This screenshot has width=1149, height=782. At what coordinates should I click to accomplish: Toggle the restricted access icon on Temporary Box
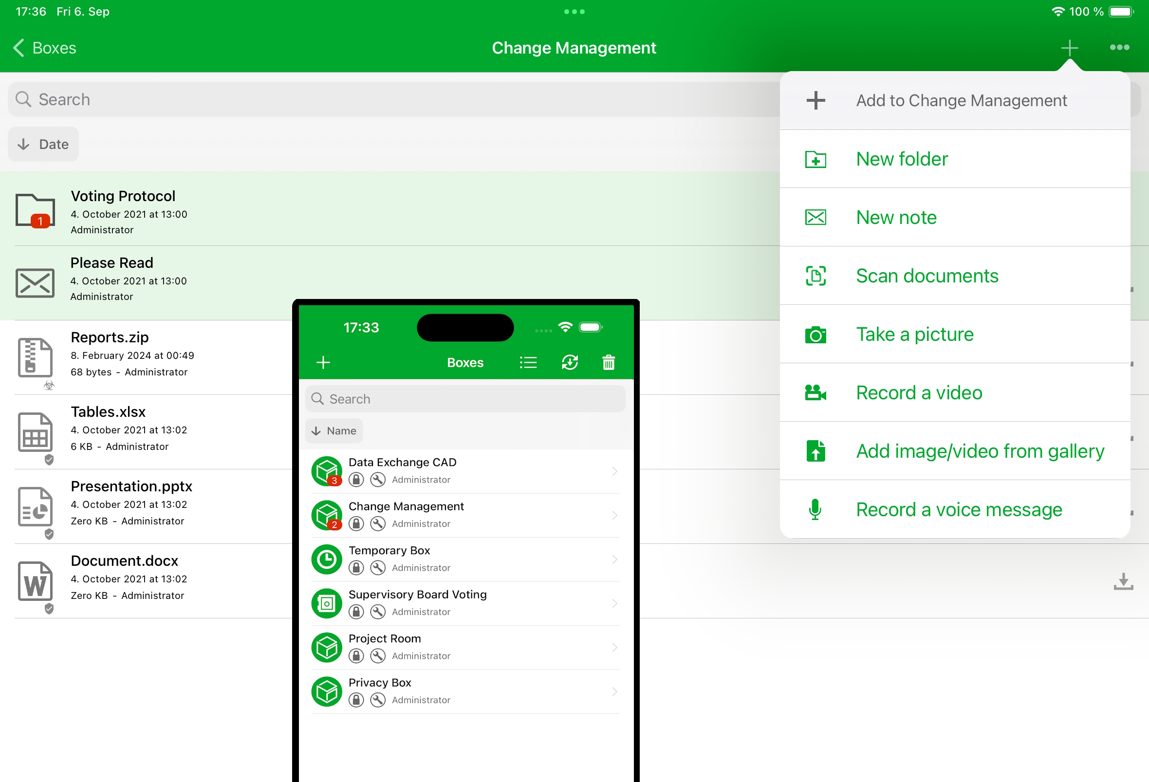[x=356, y=567]
